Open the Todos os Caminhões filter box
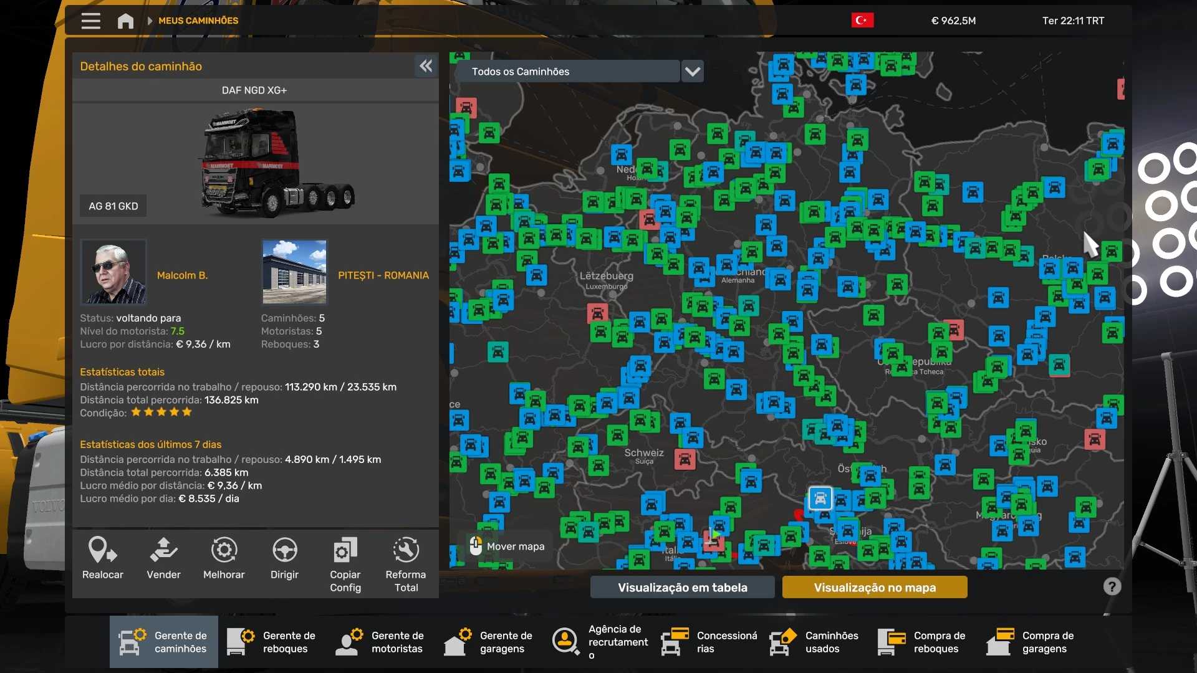Image resolution: width=1197 pixels, height=673 pixels. [567, 72]
